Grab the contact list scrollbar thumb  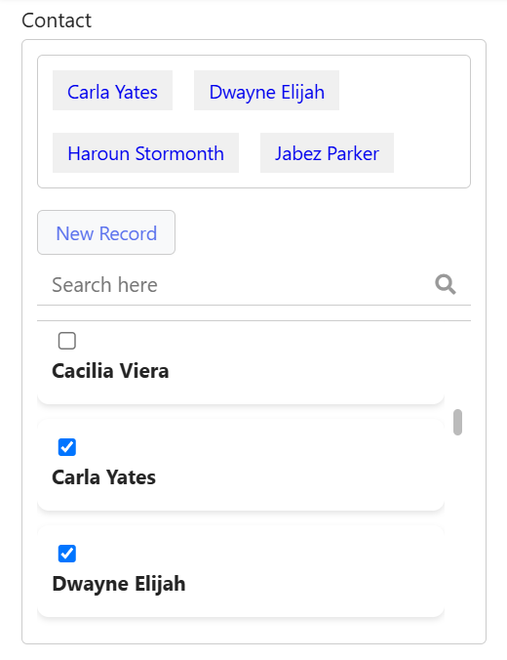(457, 422)
